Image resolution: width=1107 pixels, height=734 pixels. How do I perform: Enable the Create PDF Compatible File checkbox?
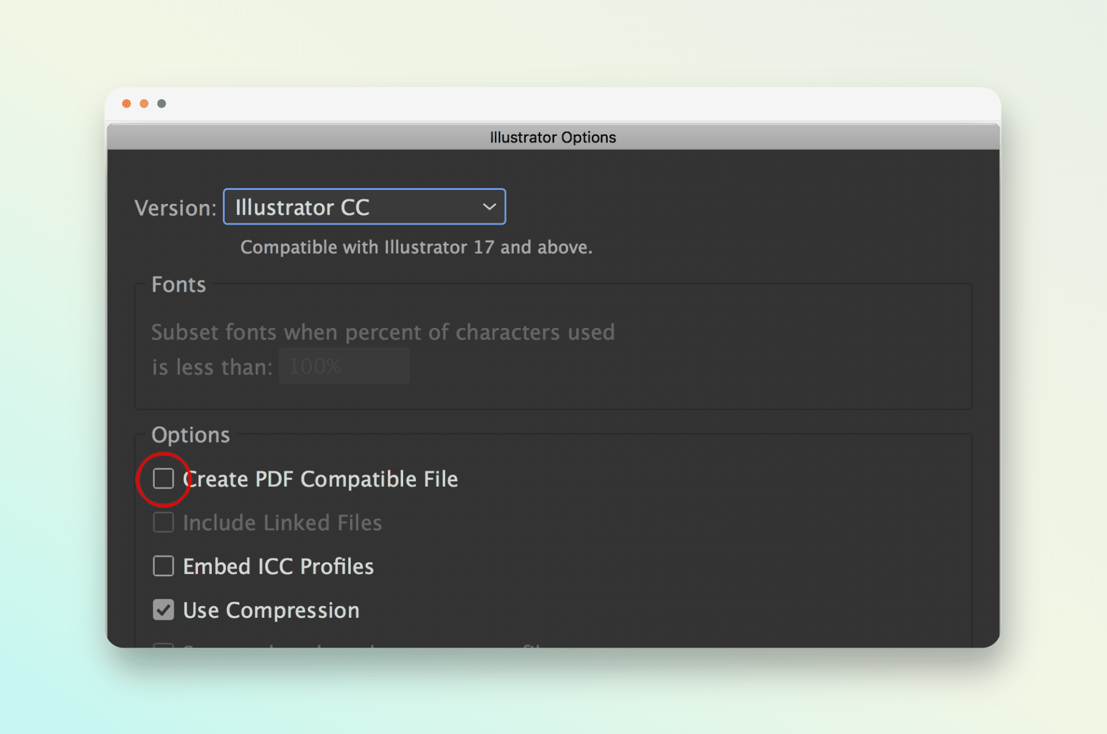[163, 479]
